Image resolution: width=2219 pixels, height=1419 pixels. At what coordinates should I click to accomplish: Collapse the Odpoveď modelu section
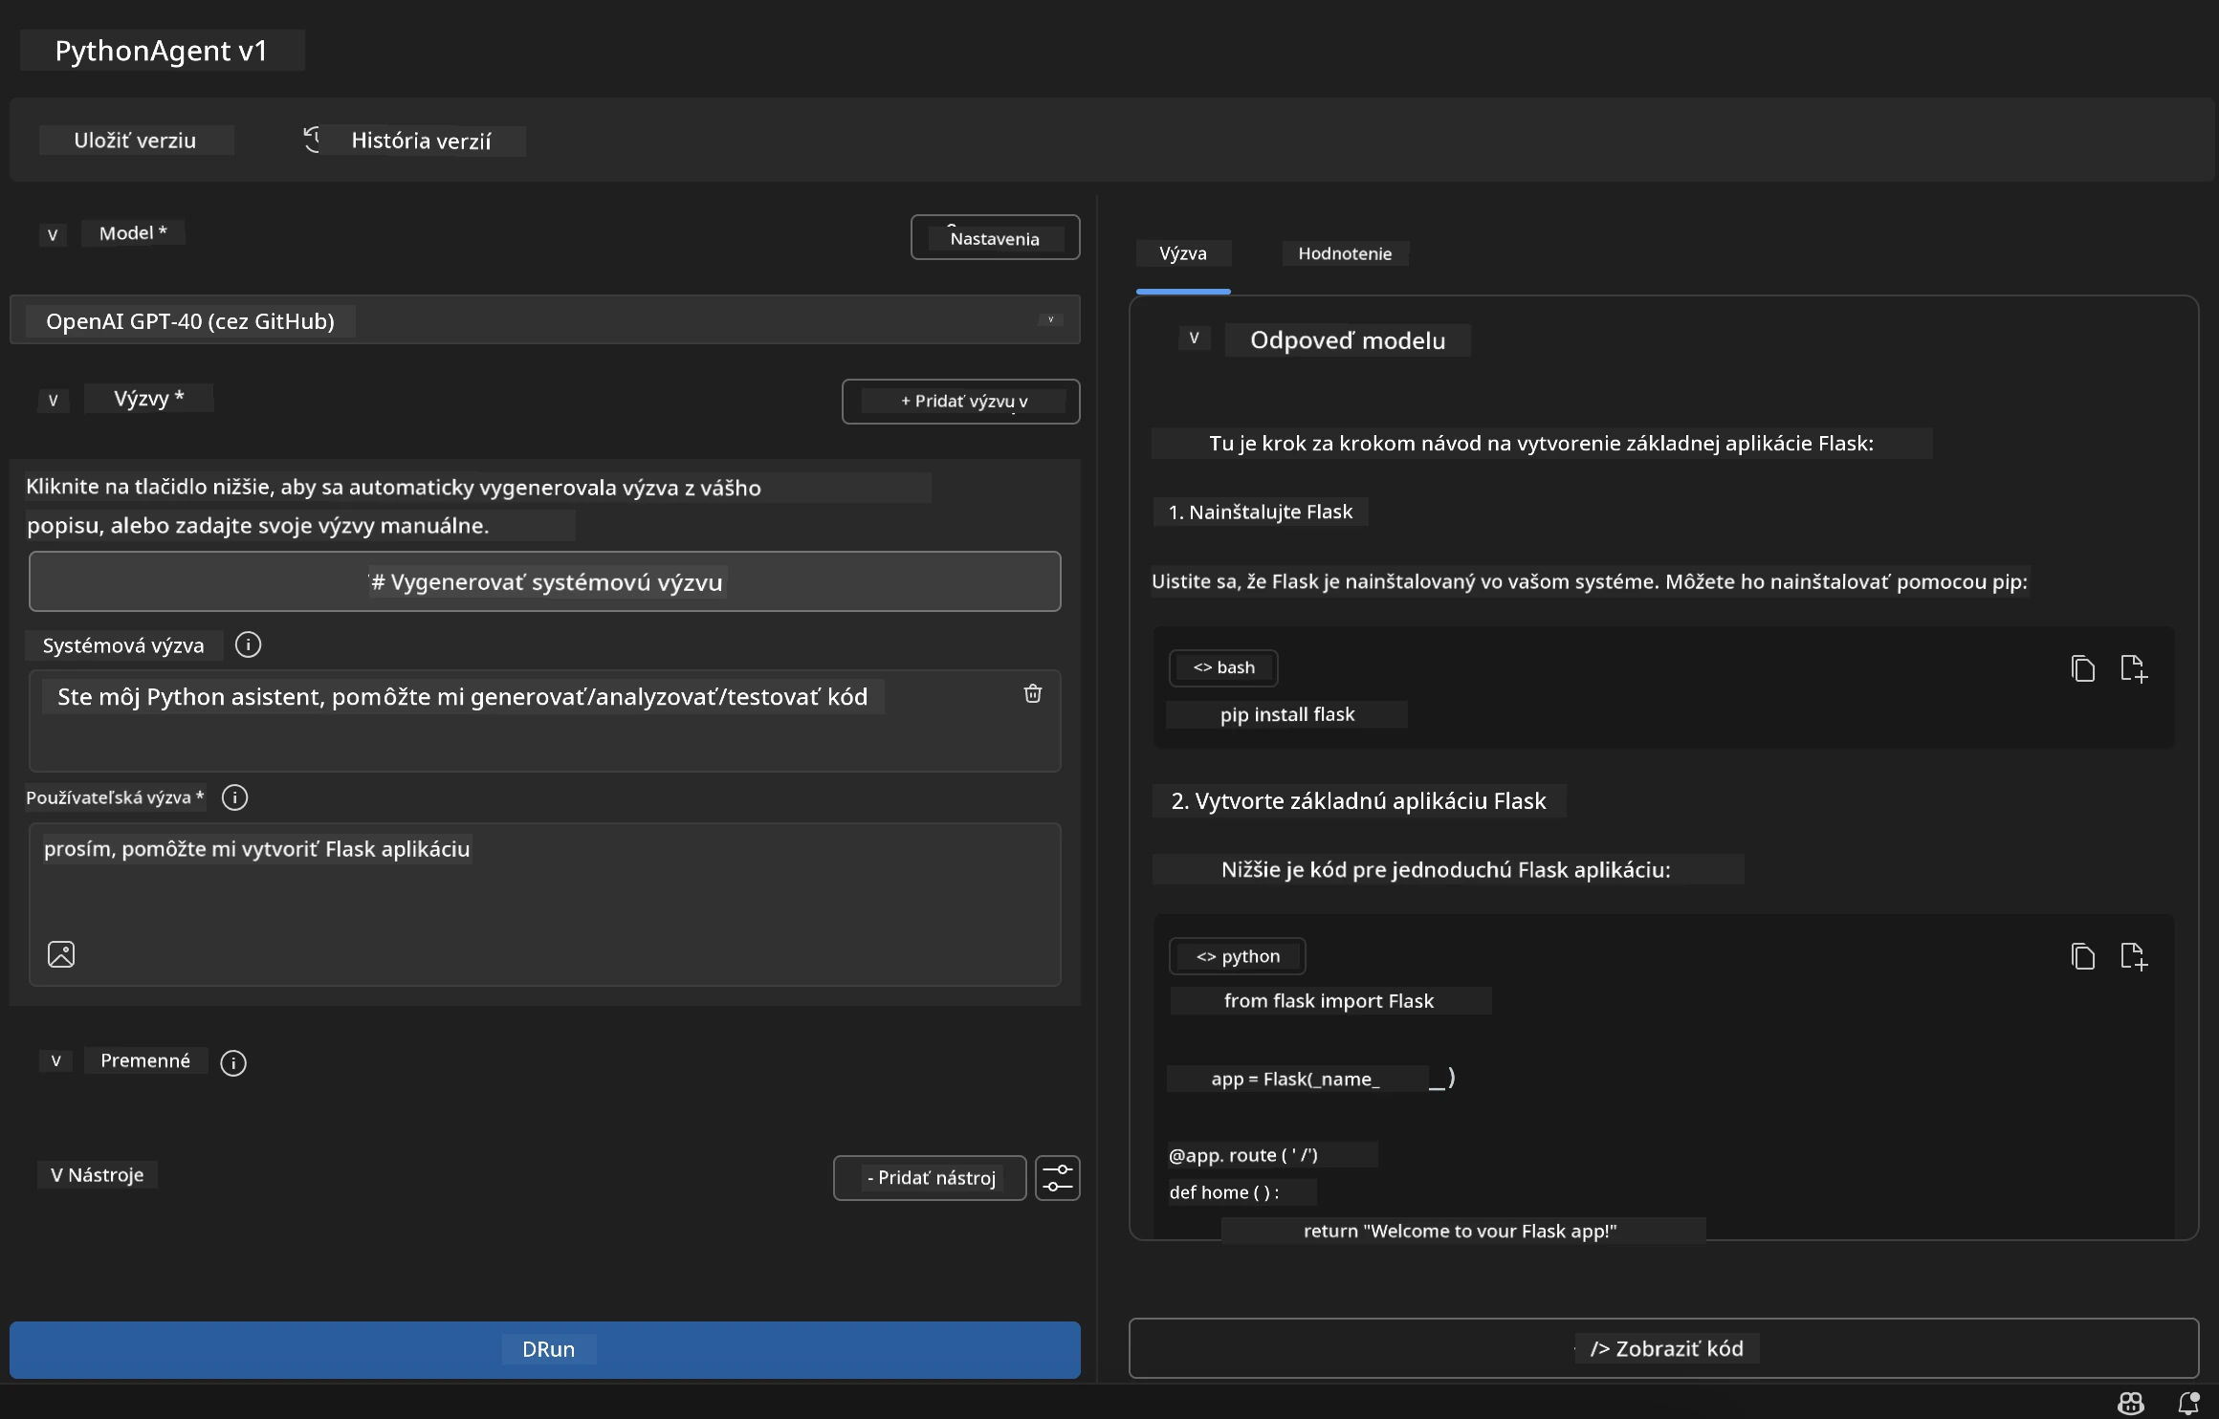1194,338
